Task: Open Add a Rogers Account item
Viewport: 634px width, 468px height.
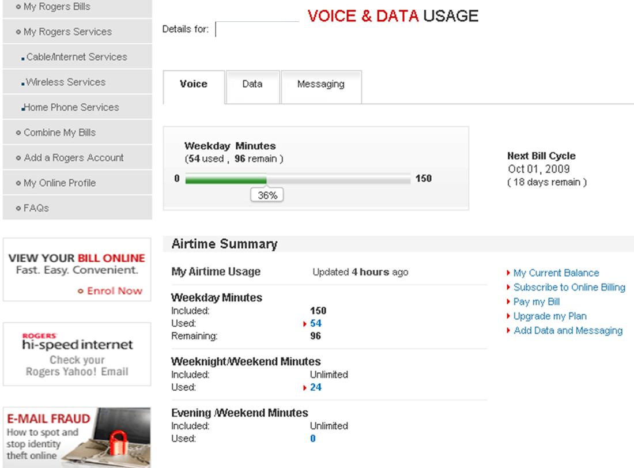Action: pos(77,157)
